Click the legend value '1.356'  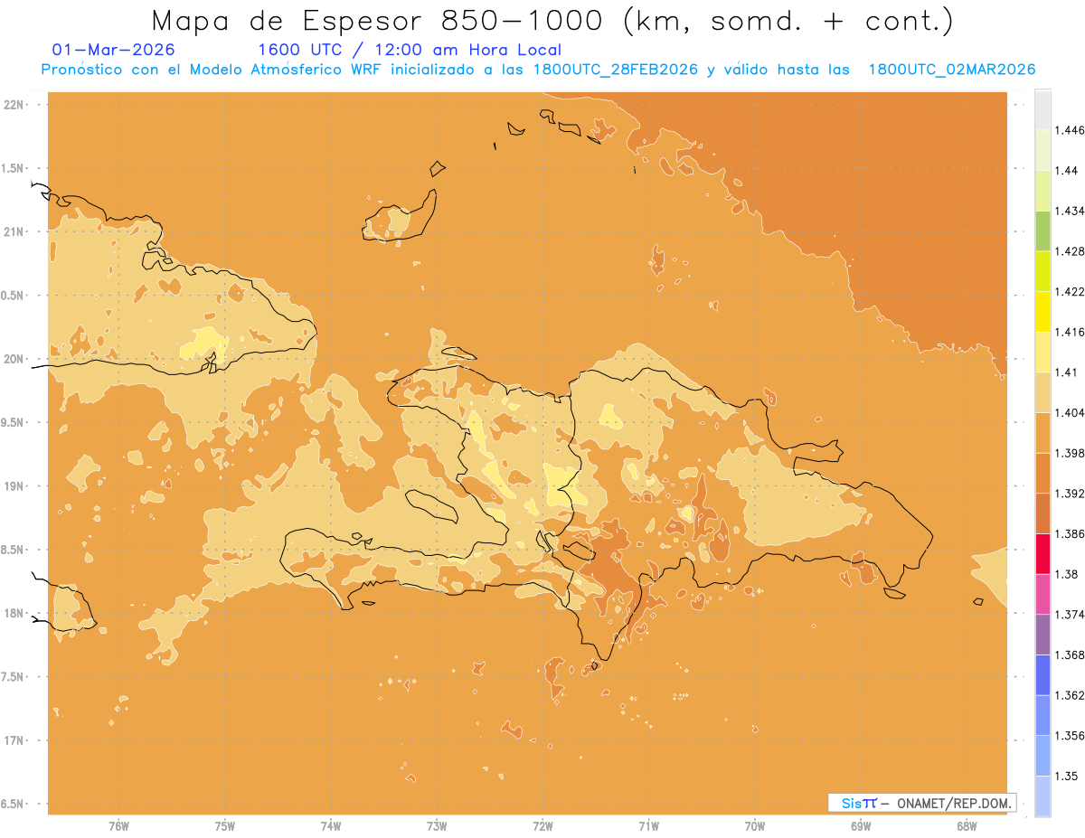pos(1070,736)
